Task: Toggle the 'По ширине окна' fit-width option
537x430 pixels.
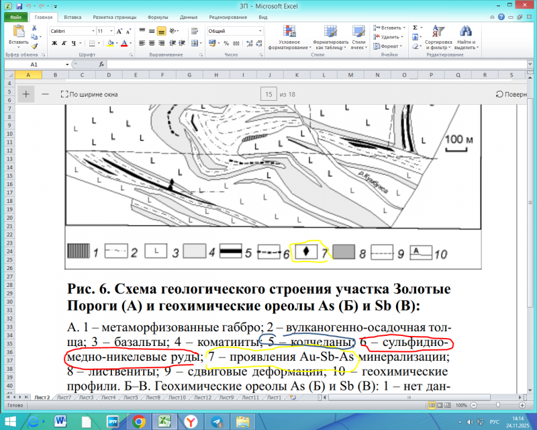Action: pos(89,95)
